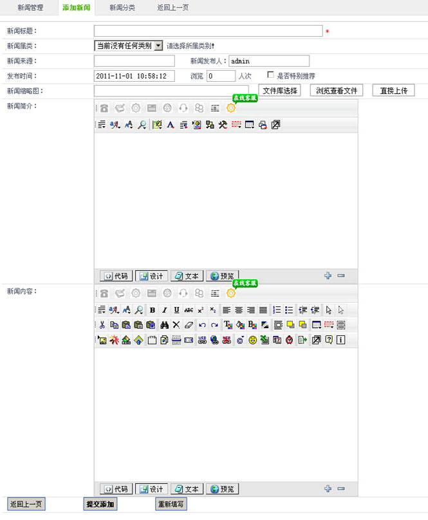The image size is (428, 520).
Task: Click the superscript x² icon
Action: click(x=201, y=310)
